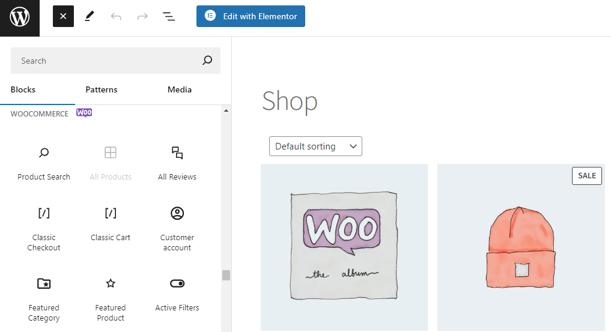
Task: Click the undo arrow
Action: 116,16
